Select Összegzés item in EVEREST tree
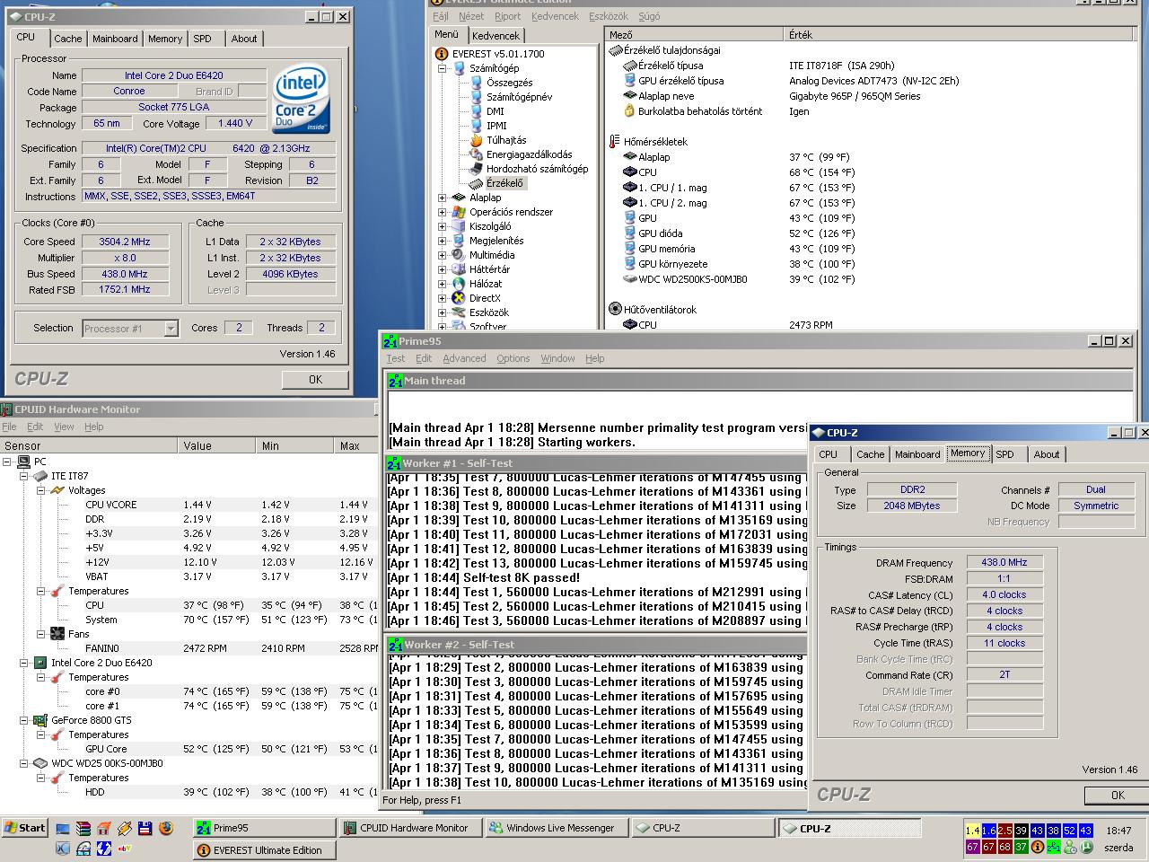The height and width of the screenshot is (862, 1149). tap(509, 83)
